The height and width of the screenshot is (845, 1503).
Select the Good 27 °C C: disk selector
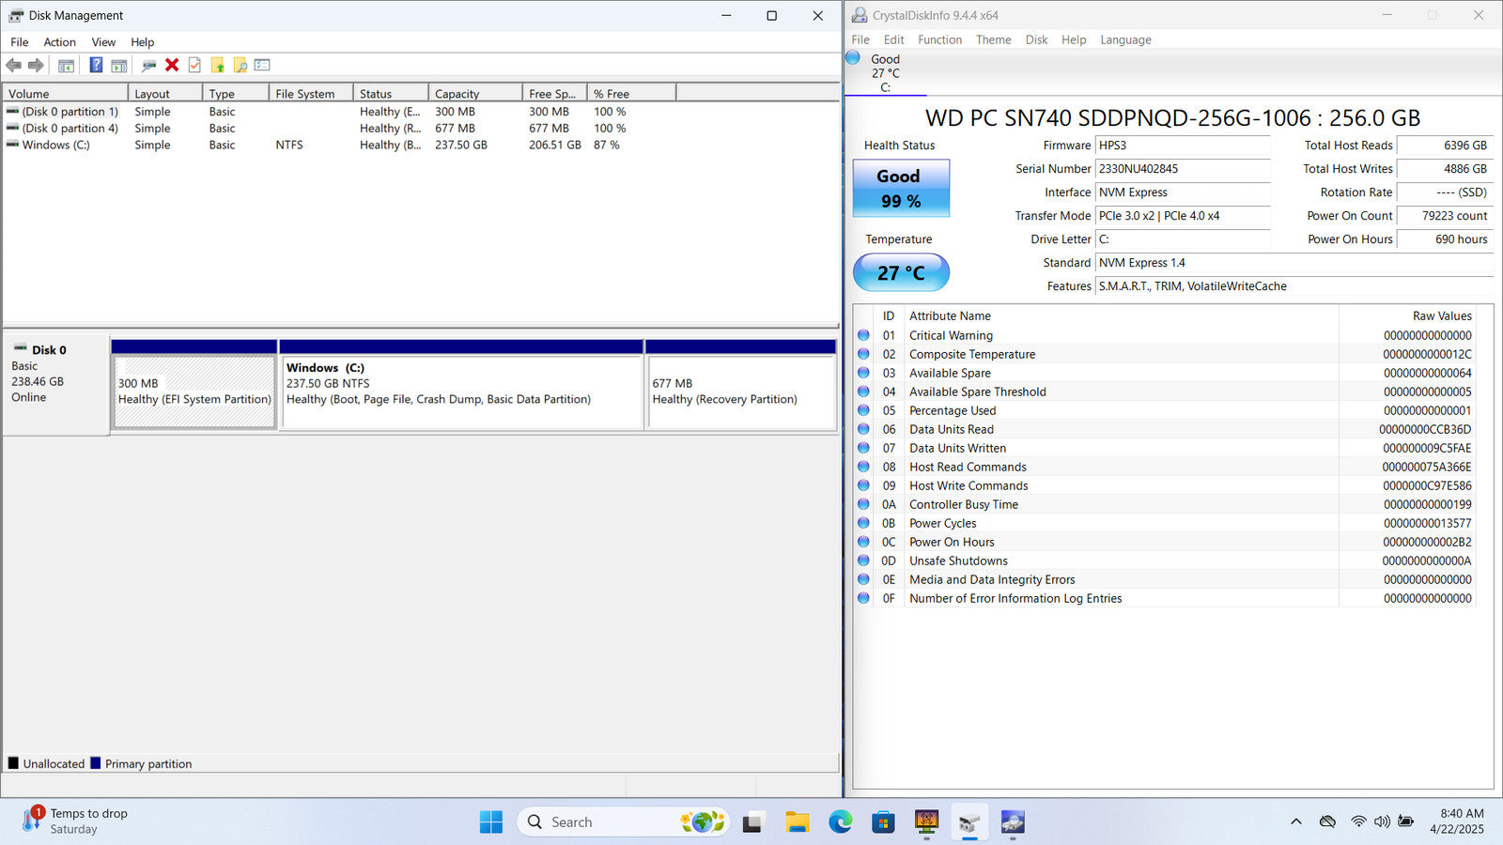pyautogui.click(x=885, y=72)
